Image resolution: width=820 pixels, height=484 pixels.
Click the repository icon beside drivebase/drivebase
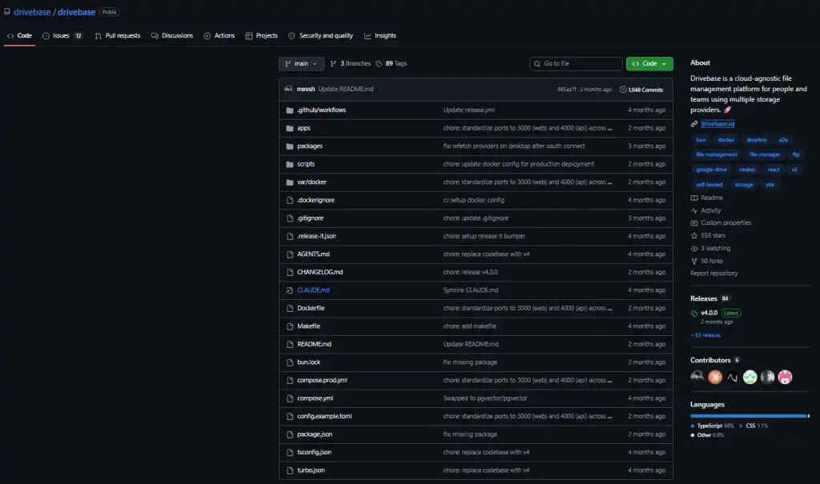tap(6, 11)
